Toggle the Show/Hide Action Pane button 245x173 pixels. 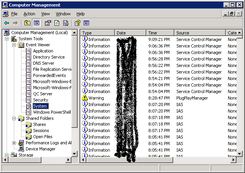coord(86,23)
